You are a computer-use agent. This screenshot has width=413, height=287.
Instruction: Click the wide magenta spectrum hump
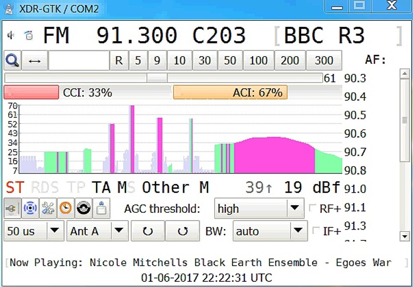pyautogui.click(x=275, y=156)
